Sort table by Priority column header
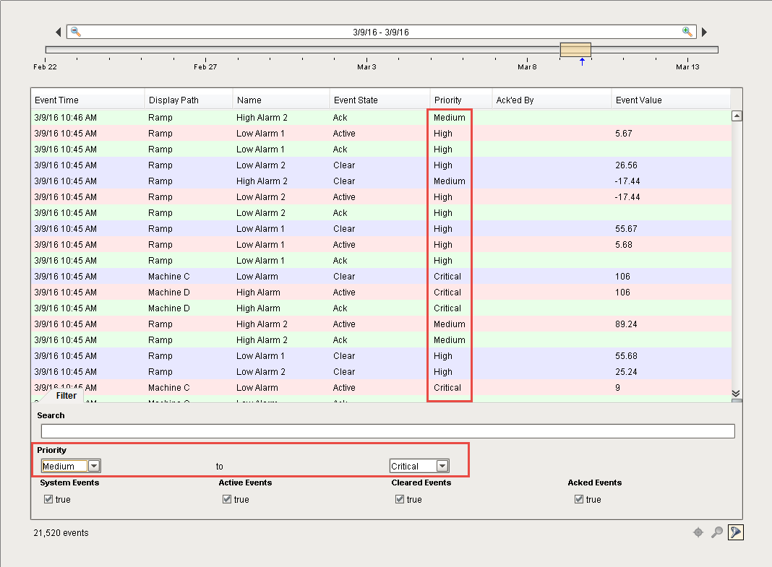The image size is (772, 567). (x=447, y=100)
